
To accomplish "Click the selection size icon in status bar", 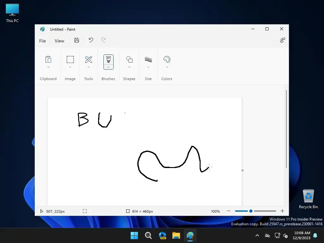I will coord(85,211).
